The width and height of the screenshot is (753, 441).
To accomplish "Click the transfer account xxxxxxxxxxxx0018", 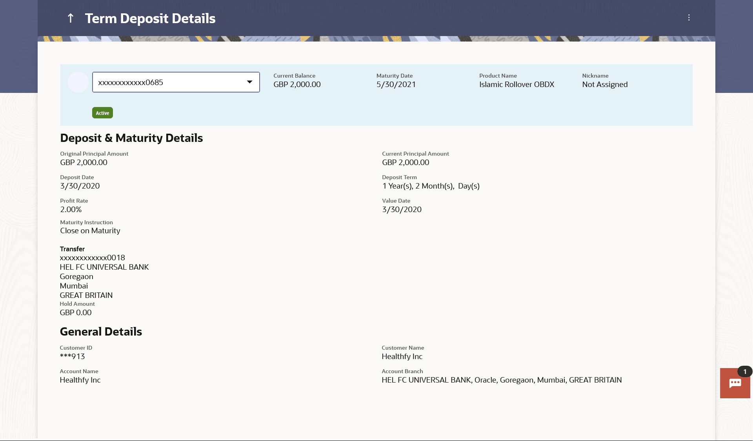I will [92, 258].
